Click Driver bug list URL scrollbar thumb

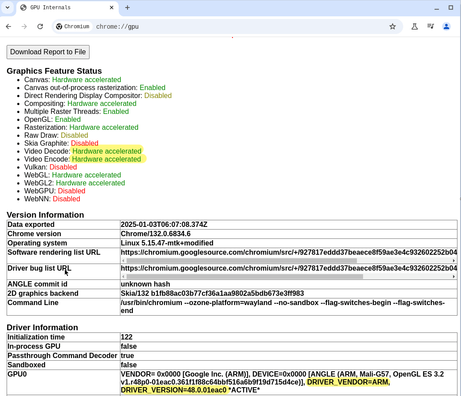(244, 277)
